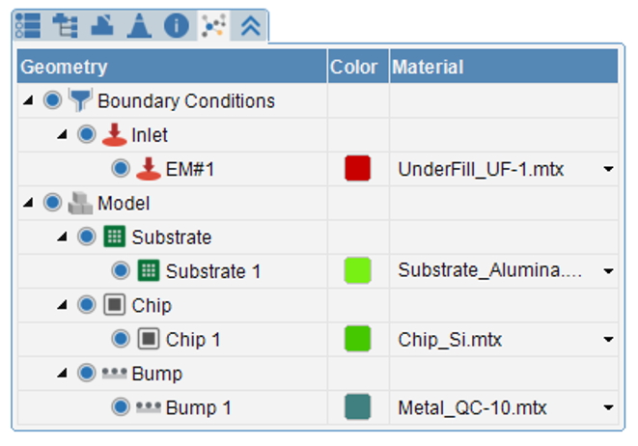This screenshot has width=638, height=446.
Task: Select the cone shaped toolbar icon
Action: (x=139, y=26)
